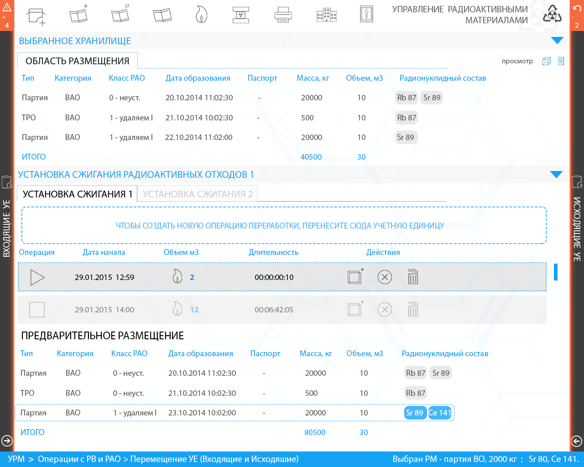The height and width of the screenshot is (467, 584).
Task: Select the УСТАНОВКА СЖИГАНИЯ 1 tab
Action: (x=77, y=194)
